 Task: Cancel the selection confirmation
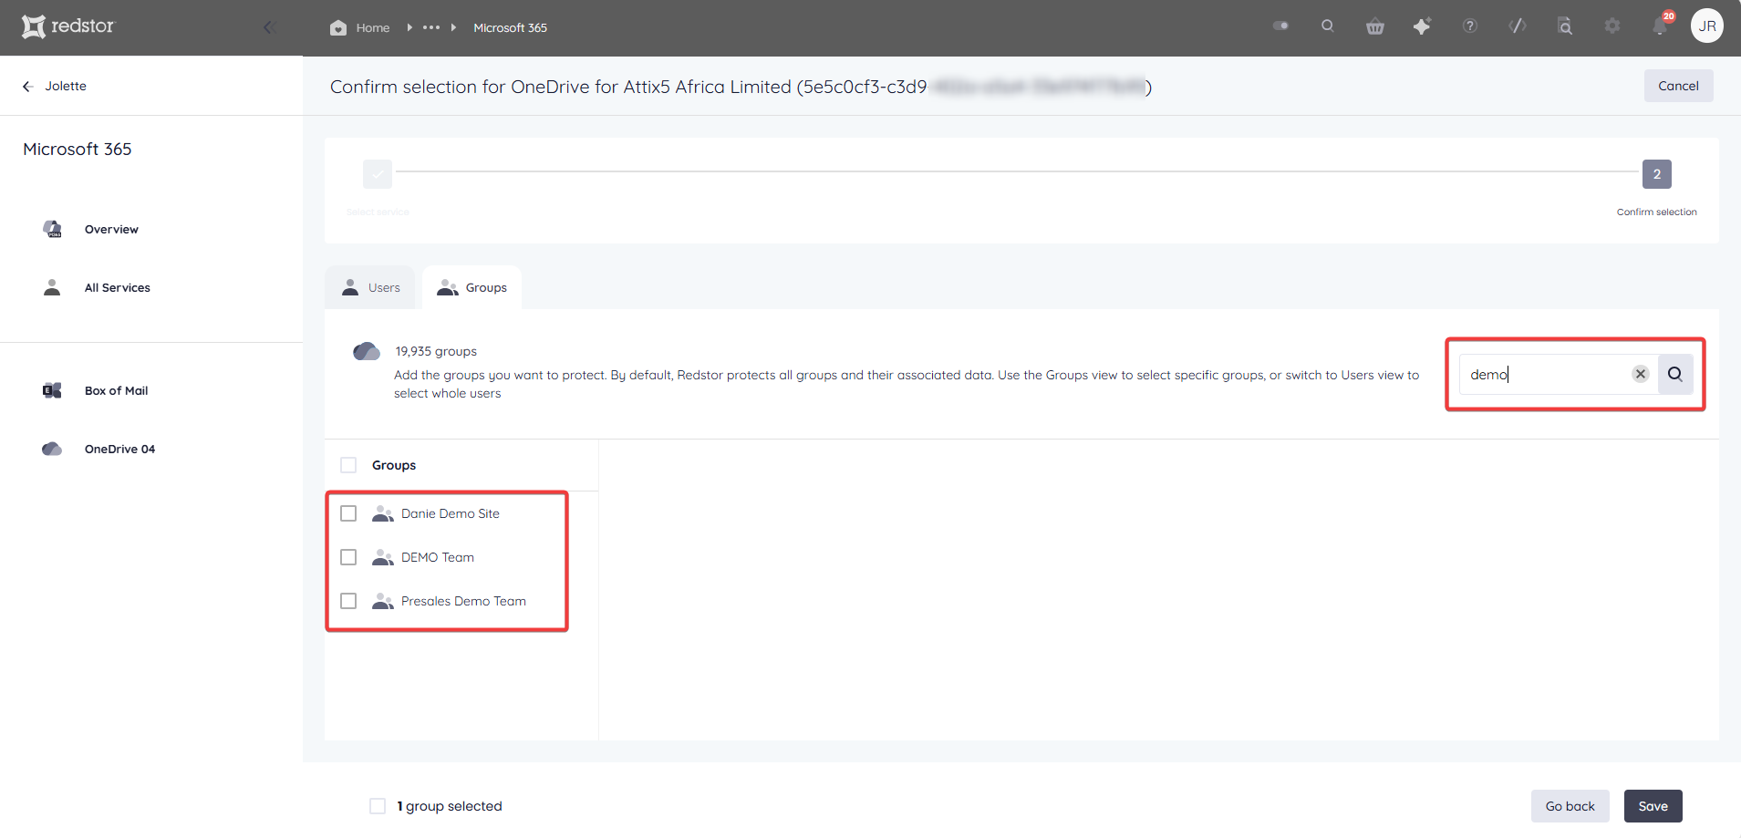(x=1678, y=86)
